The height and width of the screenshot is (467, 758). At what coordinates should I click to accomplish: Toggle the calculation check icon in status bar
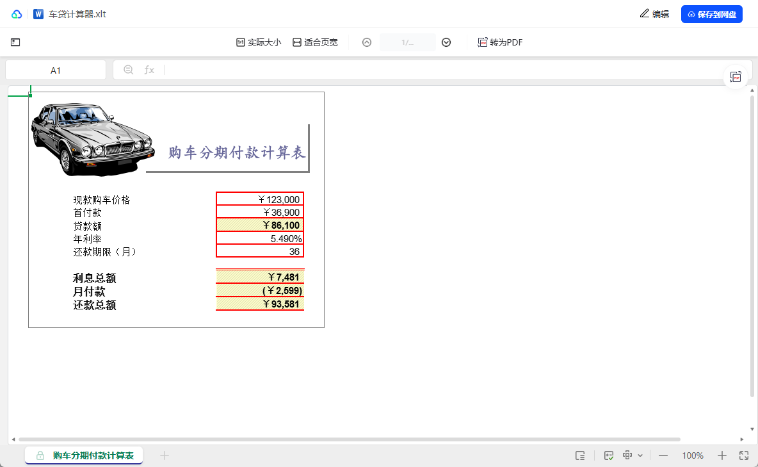[x=609, y=455]
